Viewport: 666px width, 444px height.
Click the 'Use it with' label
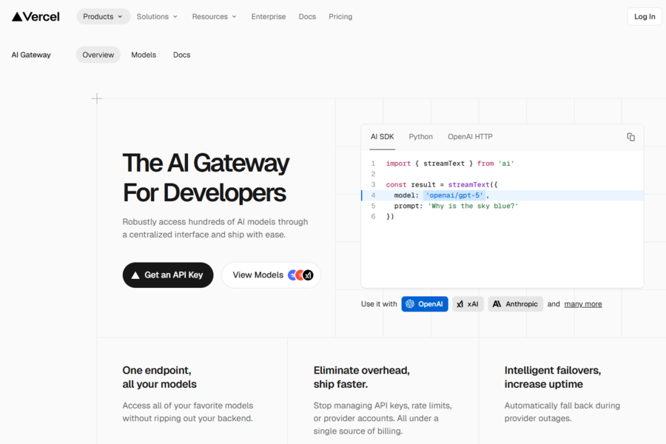379,304
